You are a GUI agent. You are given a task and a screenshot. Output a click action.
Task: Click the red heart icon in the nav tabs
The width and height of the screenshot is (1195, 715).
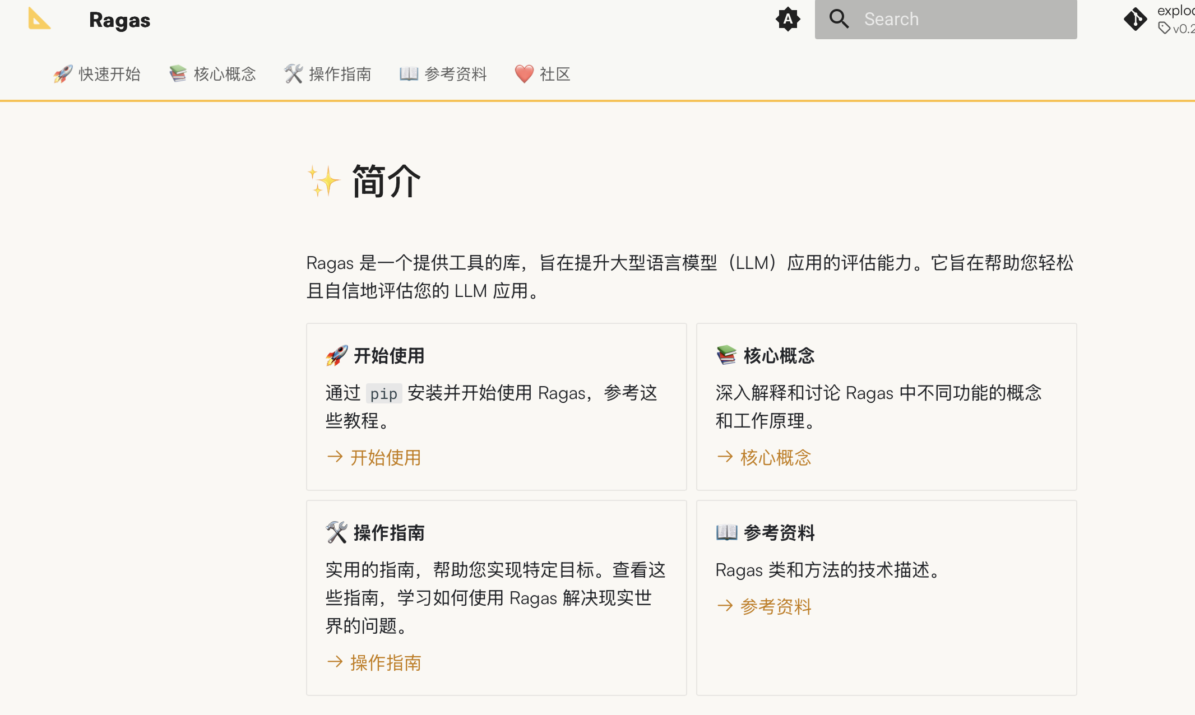[x=524, y=74]
